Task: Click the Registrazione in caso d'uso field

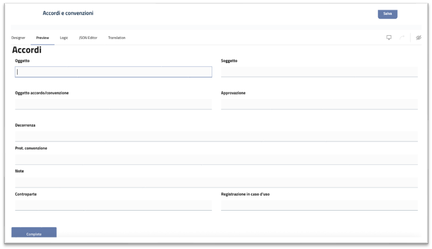Action: [319, 205]
